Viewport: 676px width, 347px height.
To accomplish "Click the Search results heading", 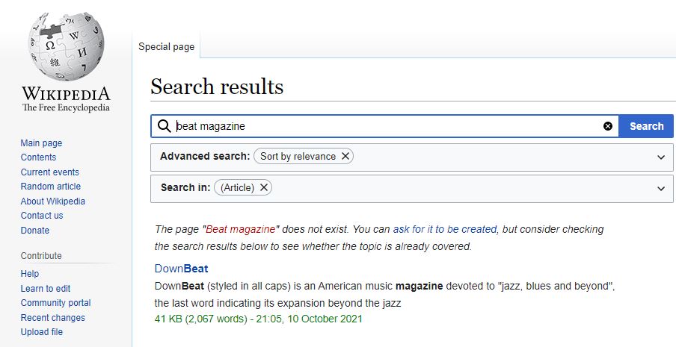I will click(x=217, y=87).
